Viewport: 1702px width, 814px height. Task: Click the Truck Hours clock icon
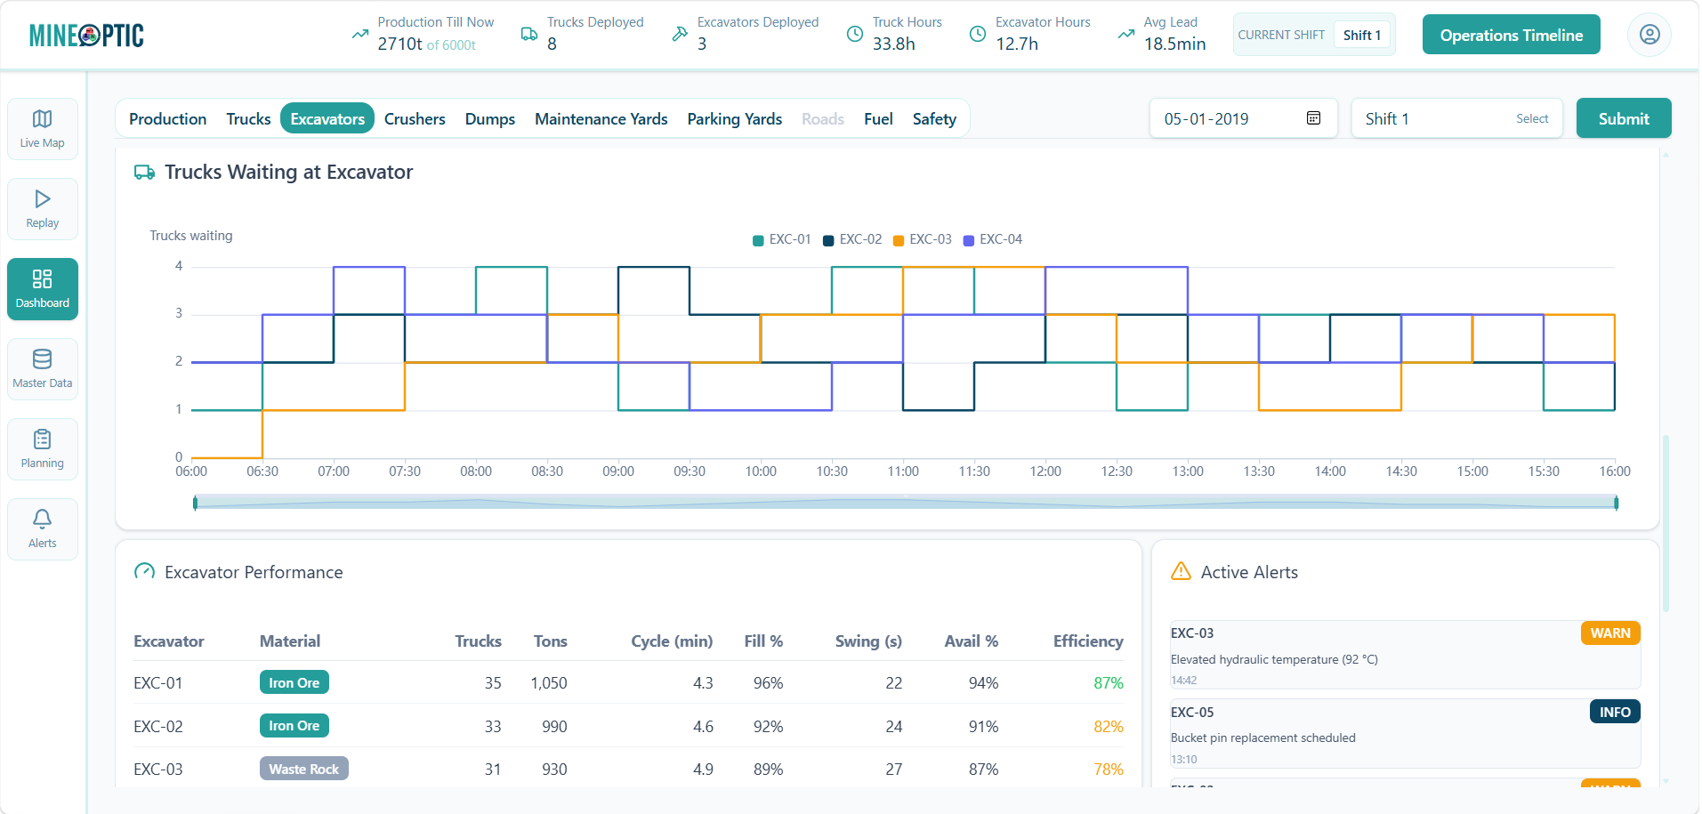click(855, 35)
